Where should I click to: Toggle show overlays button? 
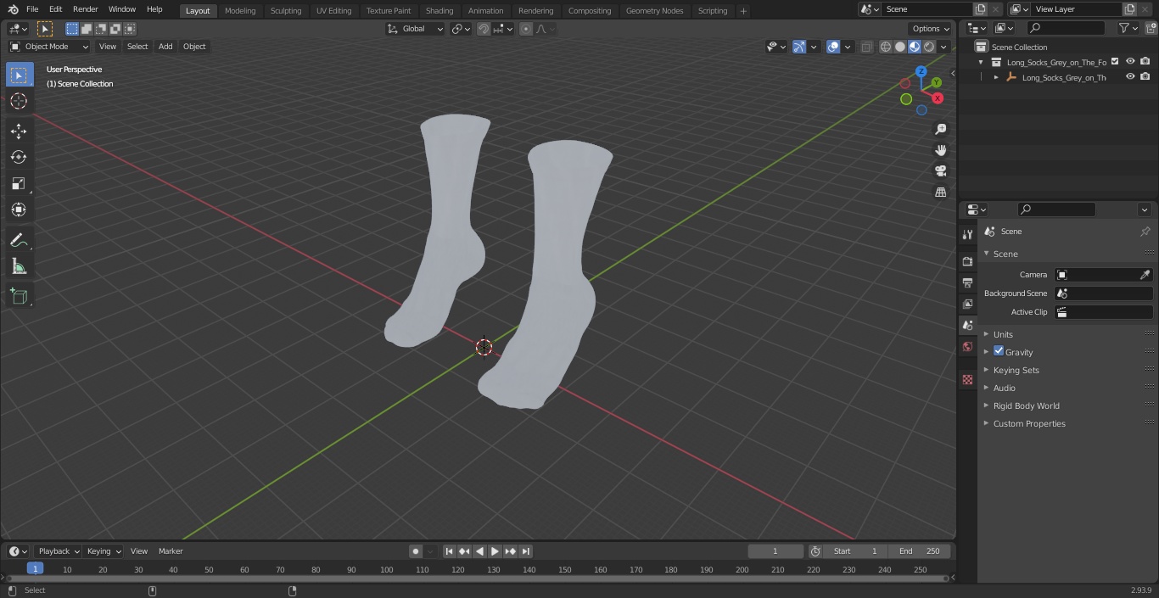[x=833, y=47]
